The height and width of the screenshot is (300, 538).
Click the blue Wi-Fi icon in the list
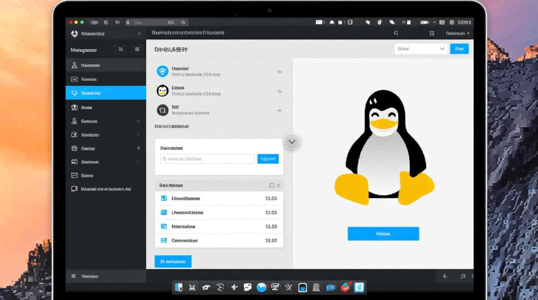(163, 71)
